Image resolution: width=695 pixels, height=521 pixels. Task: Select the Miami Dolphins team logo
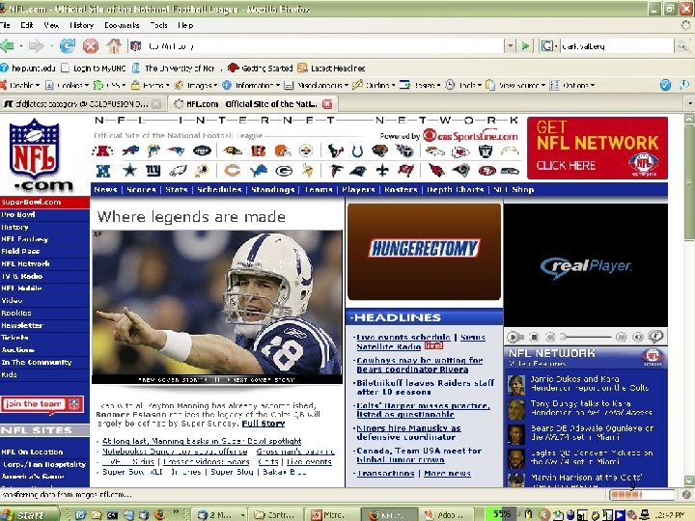click(x=153, y=151)
